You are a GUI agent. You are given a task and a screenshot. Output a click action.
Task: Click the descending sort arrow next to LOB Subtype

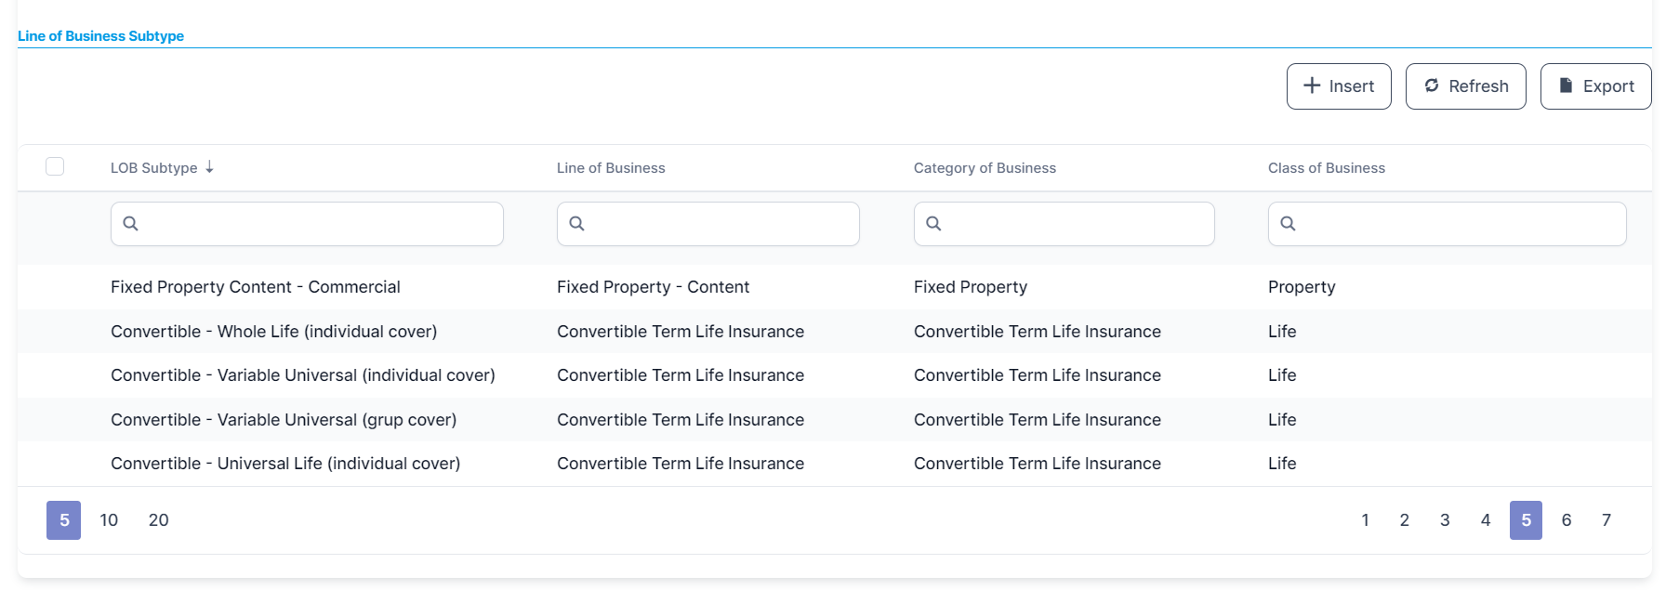click(210, 167)
